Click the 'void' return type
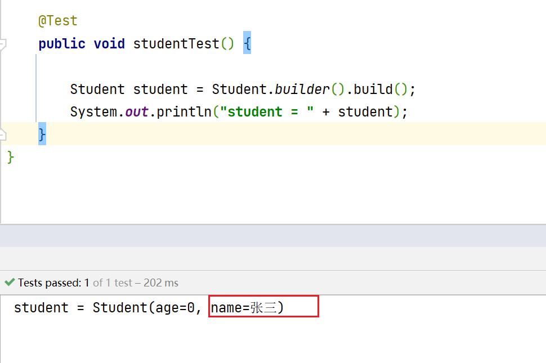 [x=109, y=44]
